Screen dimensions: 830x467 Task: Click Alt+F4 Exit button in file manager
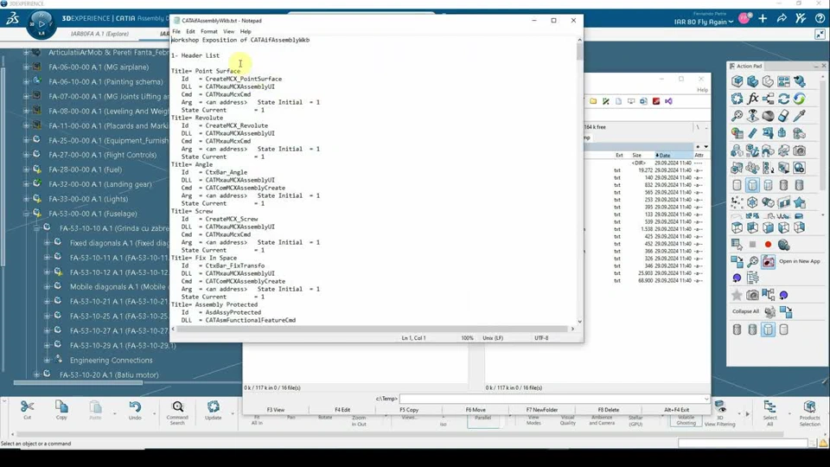(x=676, y=409)
